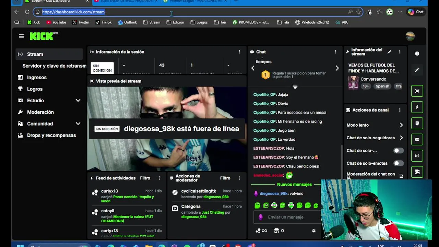
Task: Enable the Chat de solo-... toggle switch
Action: click(x=399, y=151)
